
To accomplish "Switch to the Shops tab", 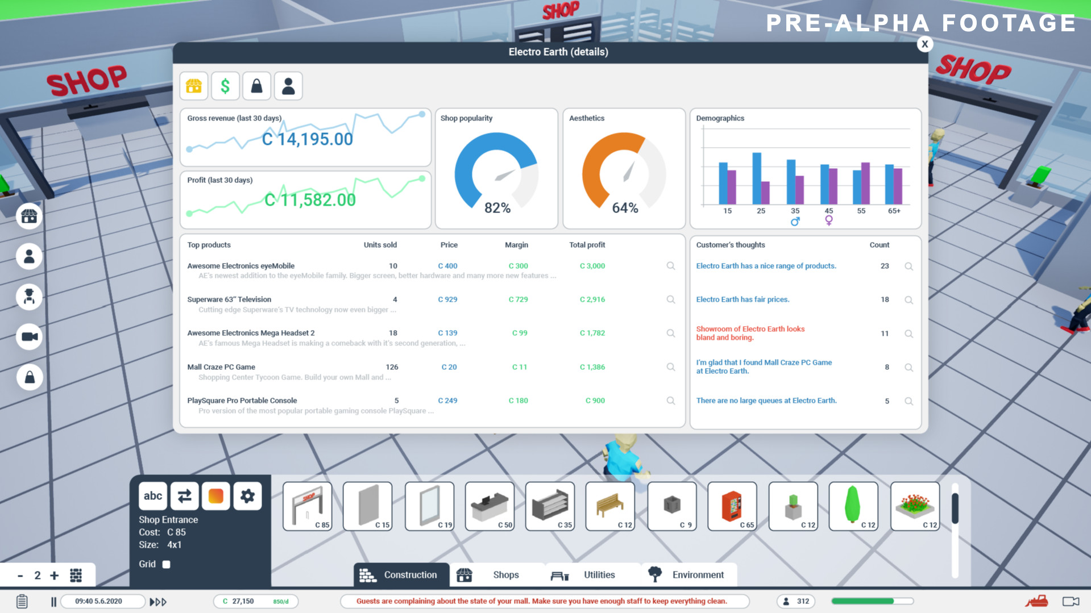I will click(x=496, y=575).
